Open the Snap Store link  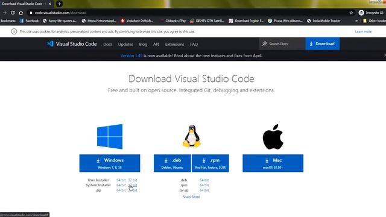[191, 197]
